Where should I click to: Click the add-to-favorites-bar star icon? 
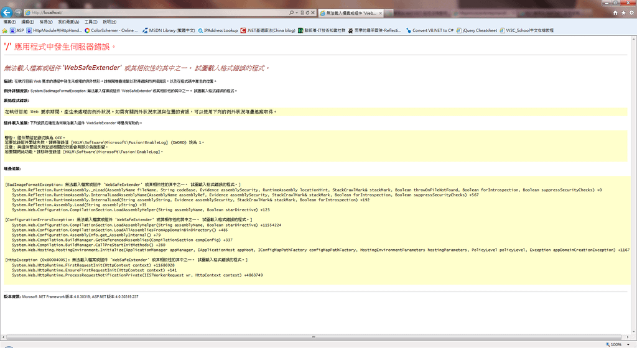pos(5,30)
